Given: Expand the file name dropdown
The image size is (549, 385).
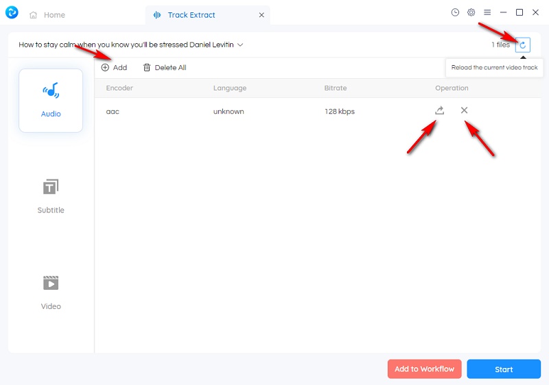Looking at the screenshot, I should (240, 45).
